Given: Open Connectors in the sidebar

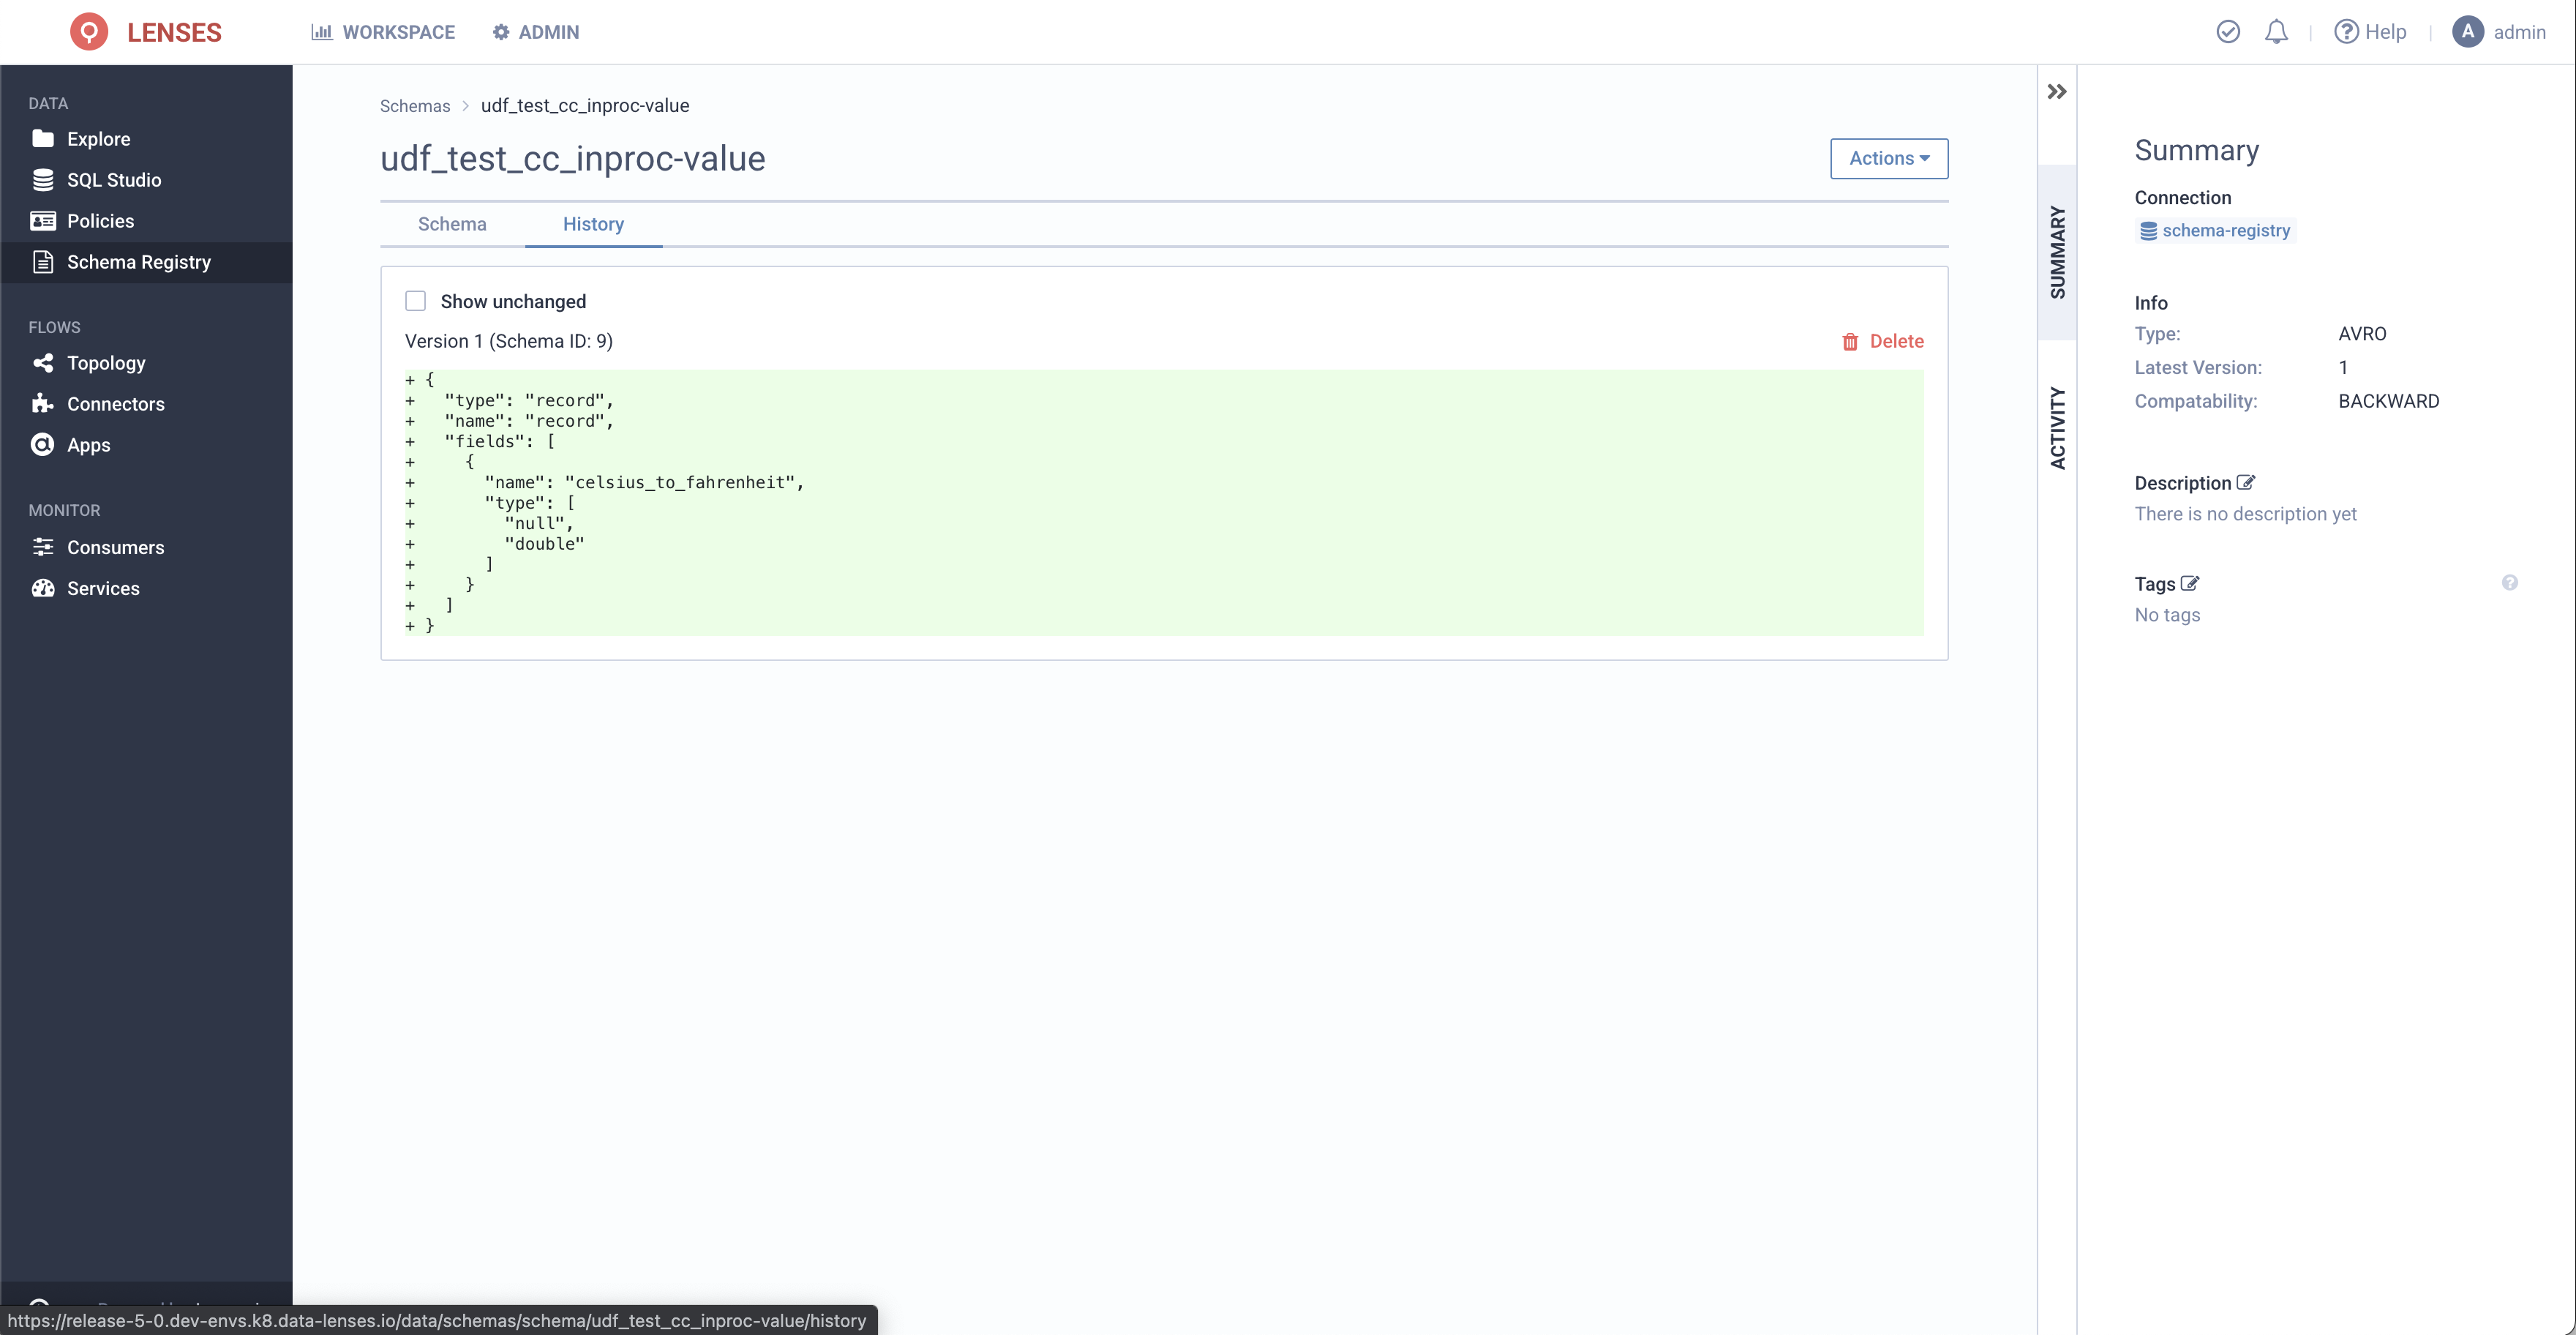Looking at the screenshot, I should tap(115, 404).
